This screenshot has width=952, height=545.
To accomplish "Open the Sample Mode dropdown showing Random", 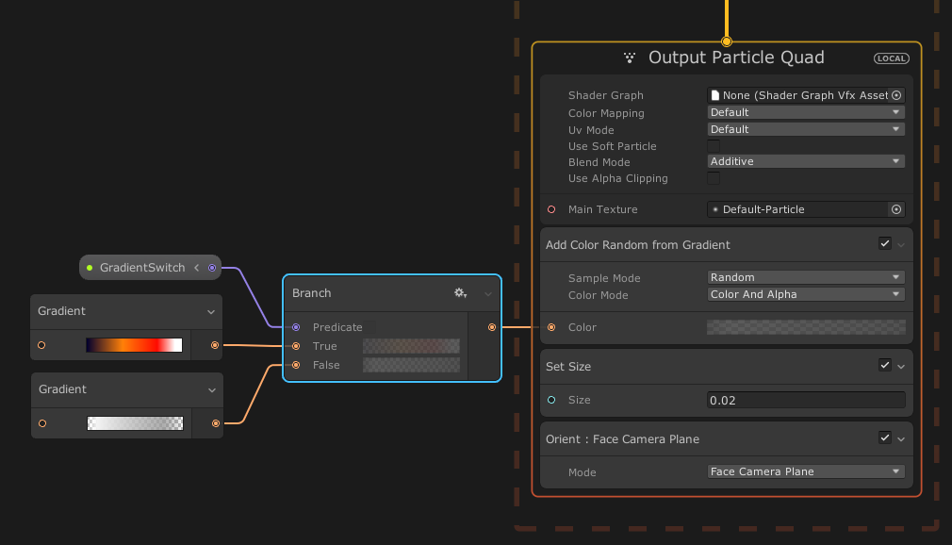I will pyautogui.click(x=805, y=276).
